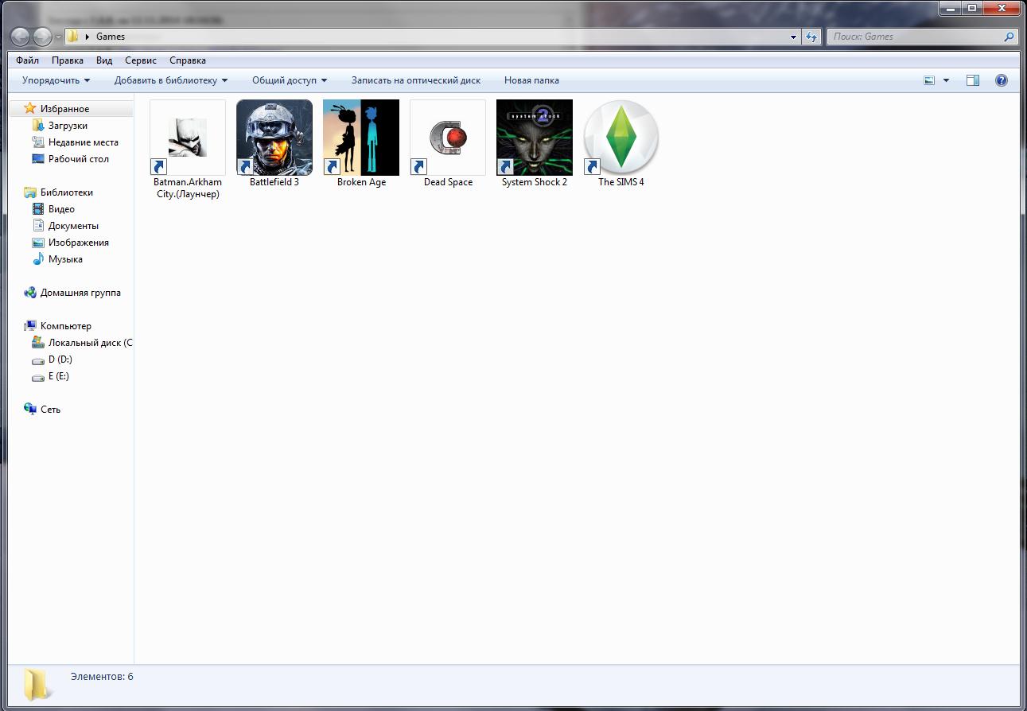The height and width of the screenshot is (711, 1027).
Task: Click the Battlefield 3 file name label
Action: pyautogui.click(x=274, y=182)
